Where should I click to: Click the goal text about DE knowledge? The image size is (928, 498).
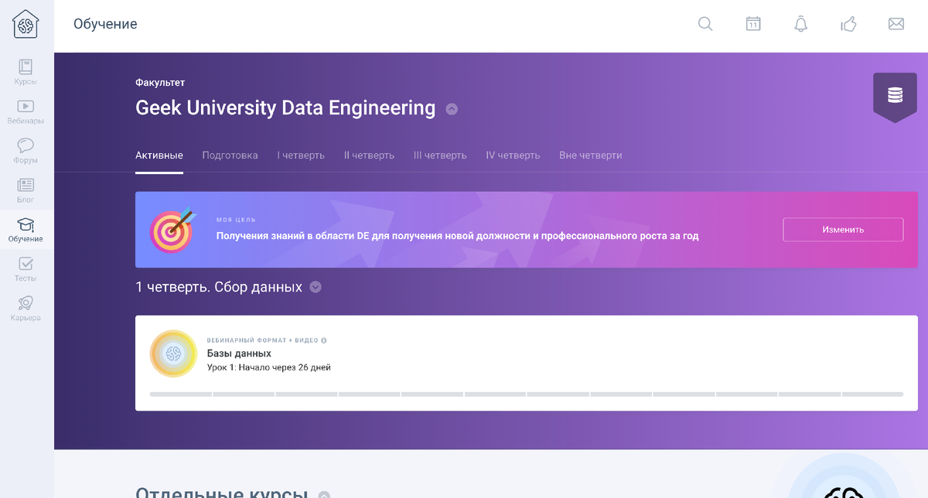point(458,236)
